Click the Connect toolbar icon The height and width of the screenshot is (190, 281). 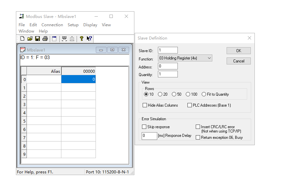64,39
